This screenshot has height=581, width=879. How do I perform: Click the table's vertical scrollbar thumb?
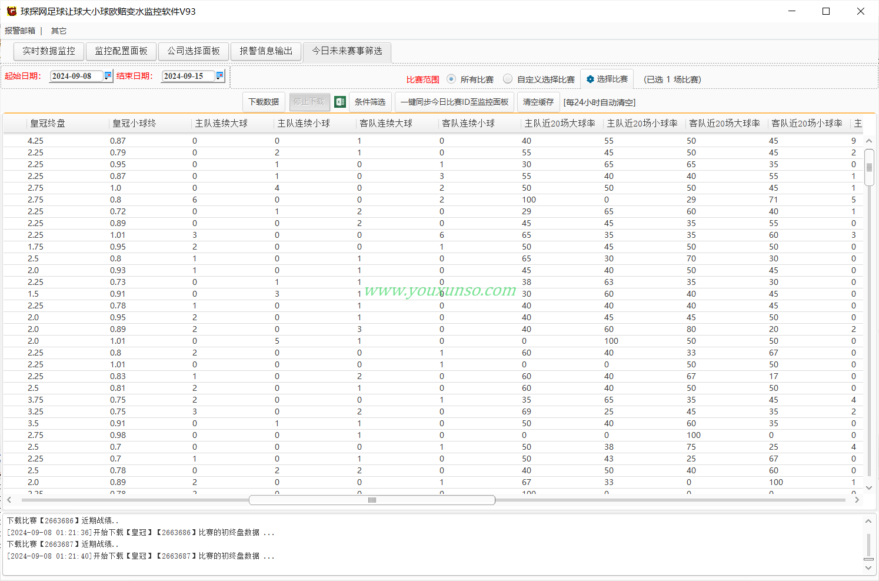tap(869, 167)
